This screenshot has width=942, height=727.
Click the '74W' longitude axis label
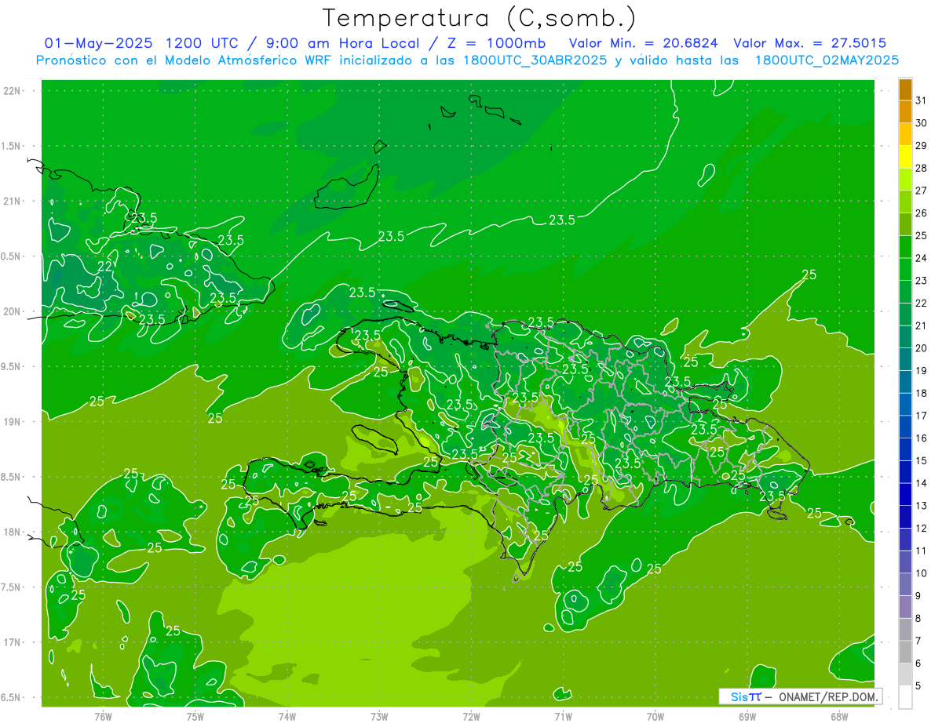click(x=287, y=716)
